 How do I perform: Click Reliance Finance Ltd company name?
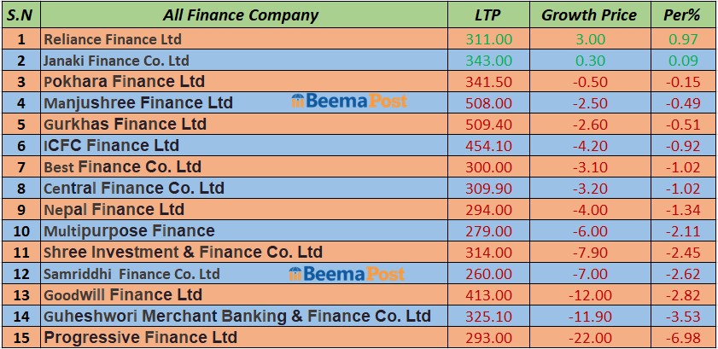112,39
